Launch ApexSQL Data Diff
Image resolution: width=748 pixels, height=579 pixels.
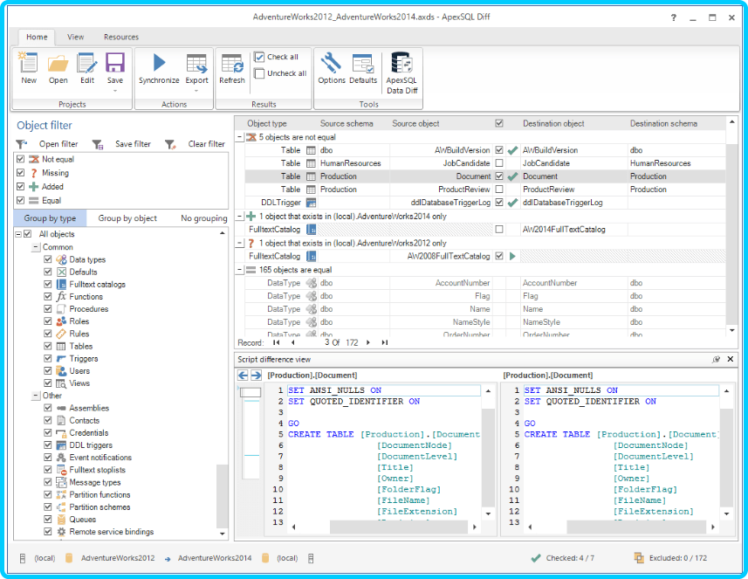pos(401,72)
